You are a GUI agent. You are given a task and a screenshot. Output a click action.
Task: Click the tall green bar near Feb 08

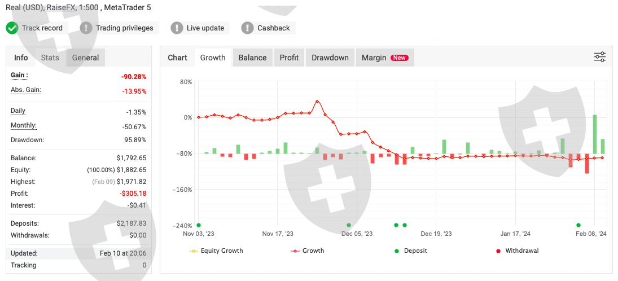[x=595, y=134]
